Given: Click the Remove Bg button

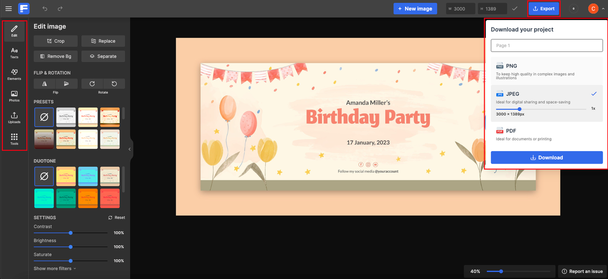Looking at the screenshot, I should [x=56, y=56].
